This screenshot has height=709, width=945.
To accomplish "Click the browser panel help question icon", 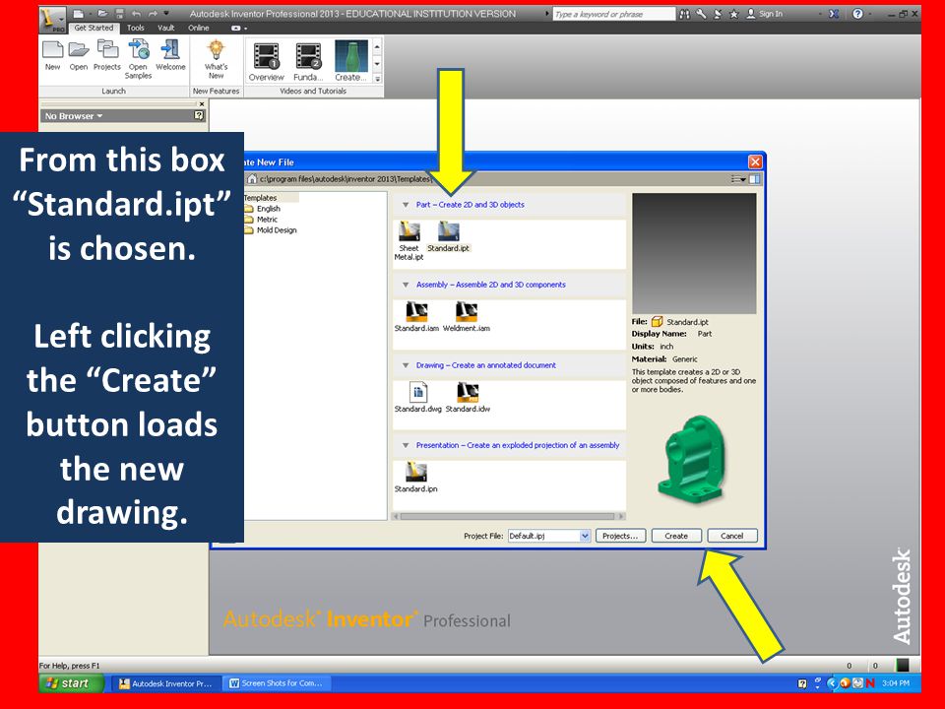I will pyautogui.click(x=199, y=115).
